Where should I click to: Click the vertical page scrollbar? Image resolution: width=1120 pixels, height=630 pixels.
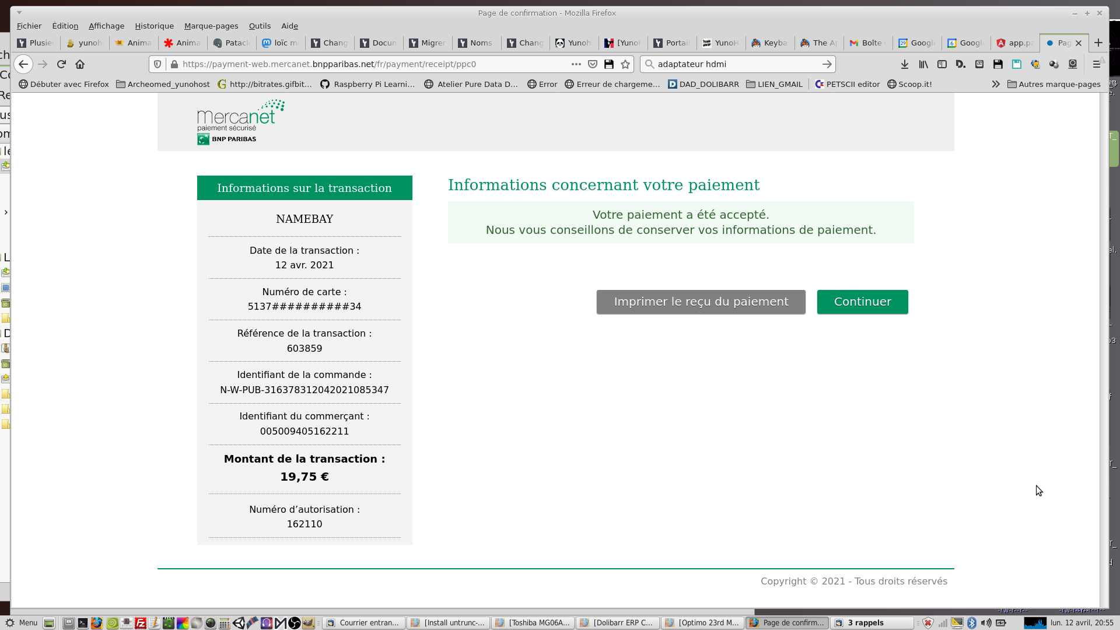[1104, 350]
